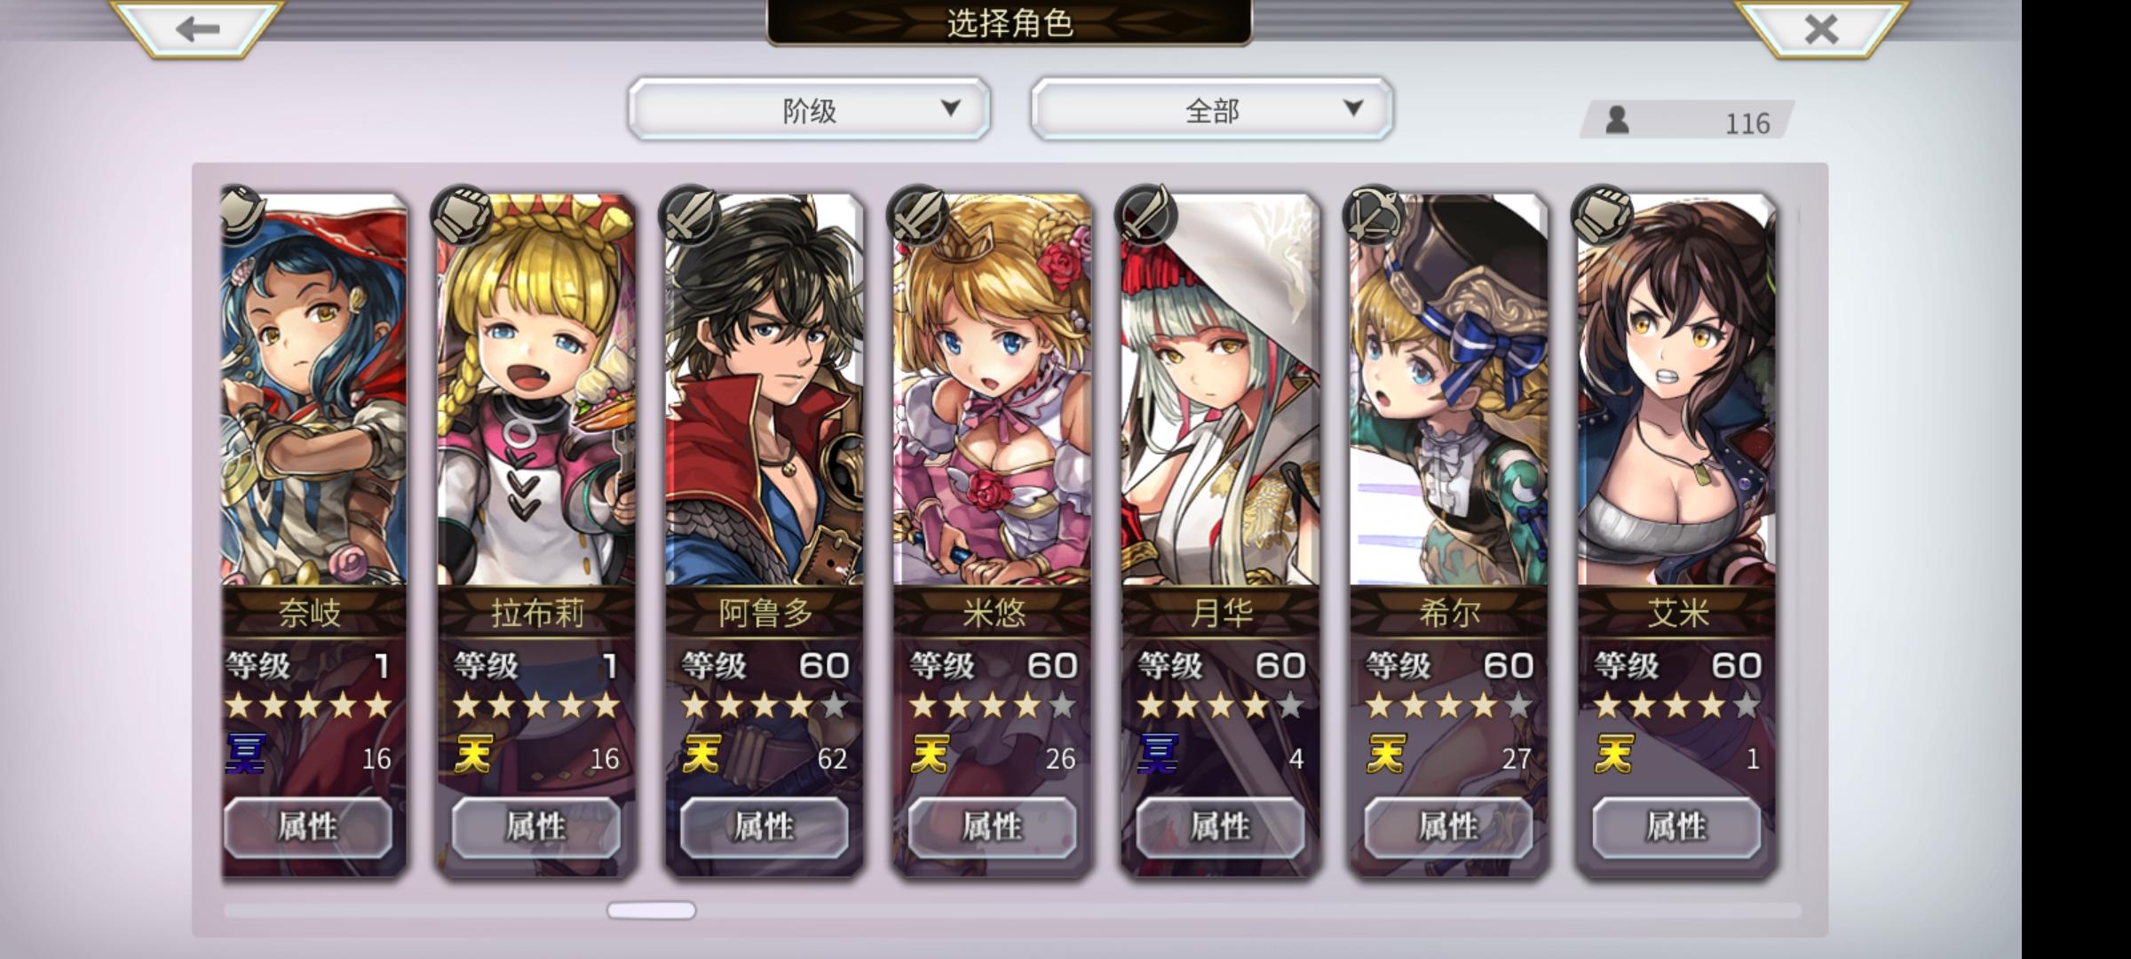Click the fist weapon icon on 艾米's card
The width and height of the screenshot is (2131, 959).
coord(1601,215)
